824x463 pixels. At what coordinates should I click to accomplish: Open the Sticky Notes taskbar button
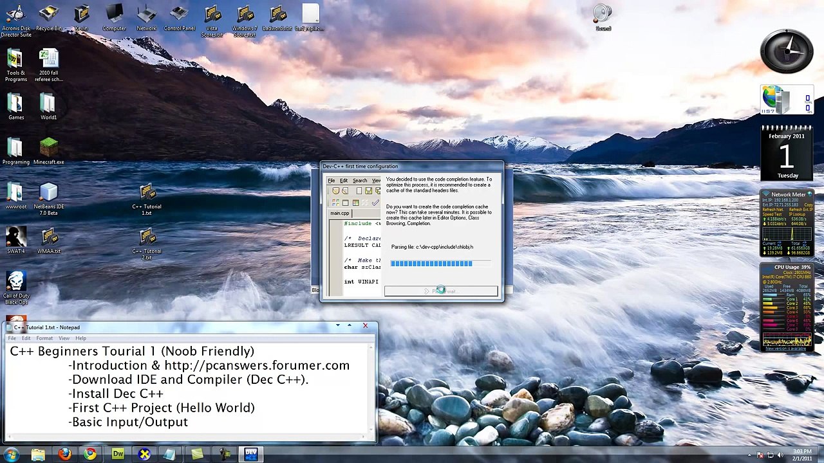pyautogui.click(x=197, y=455)
